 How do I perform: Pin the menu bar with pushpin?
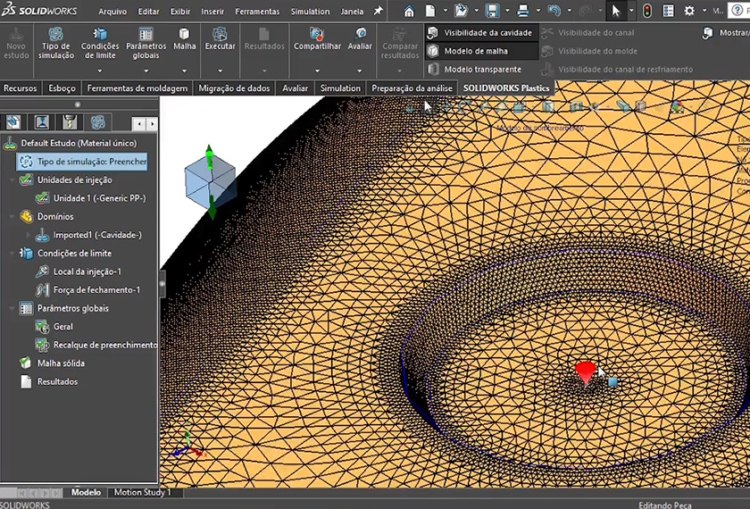point(378,11)
